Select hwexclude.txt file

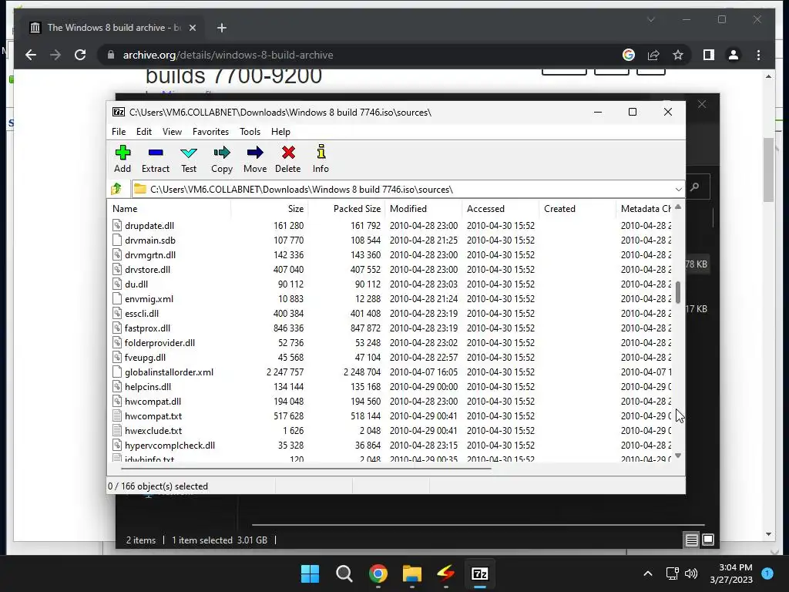pyautogui.click(x=153, y=430)
